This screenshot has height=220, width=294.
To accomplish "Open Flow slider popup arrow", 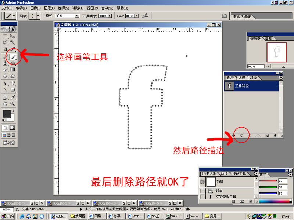I will coord(136,16).
